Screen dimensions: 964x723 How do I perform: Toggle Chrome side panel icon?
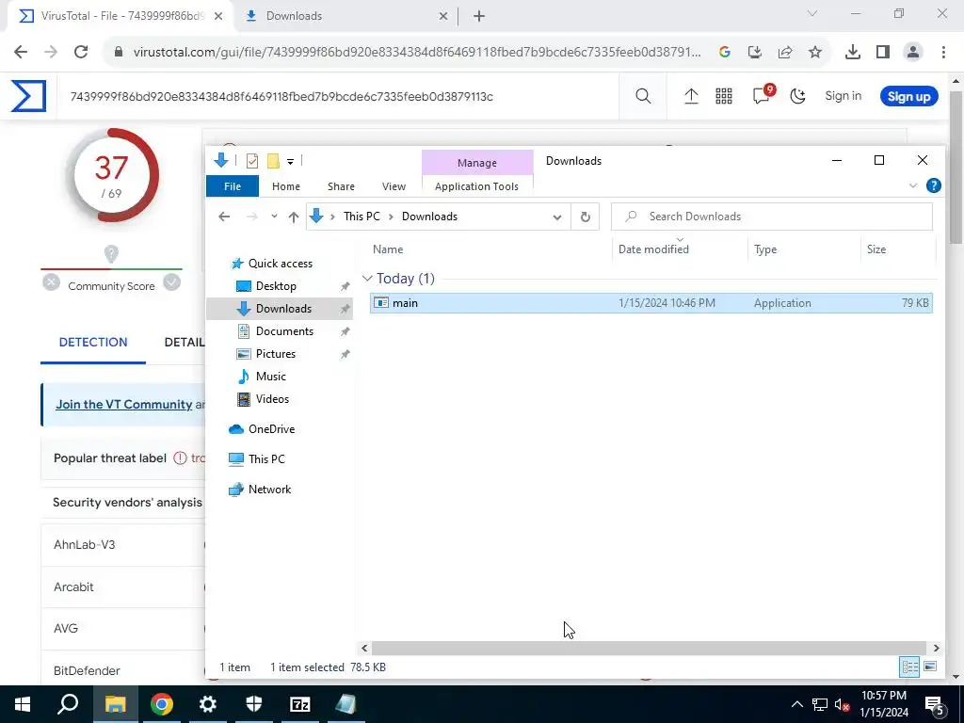tap(883, 53)
